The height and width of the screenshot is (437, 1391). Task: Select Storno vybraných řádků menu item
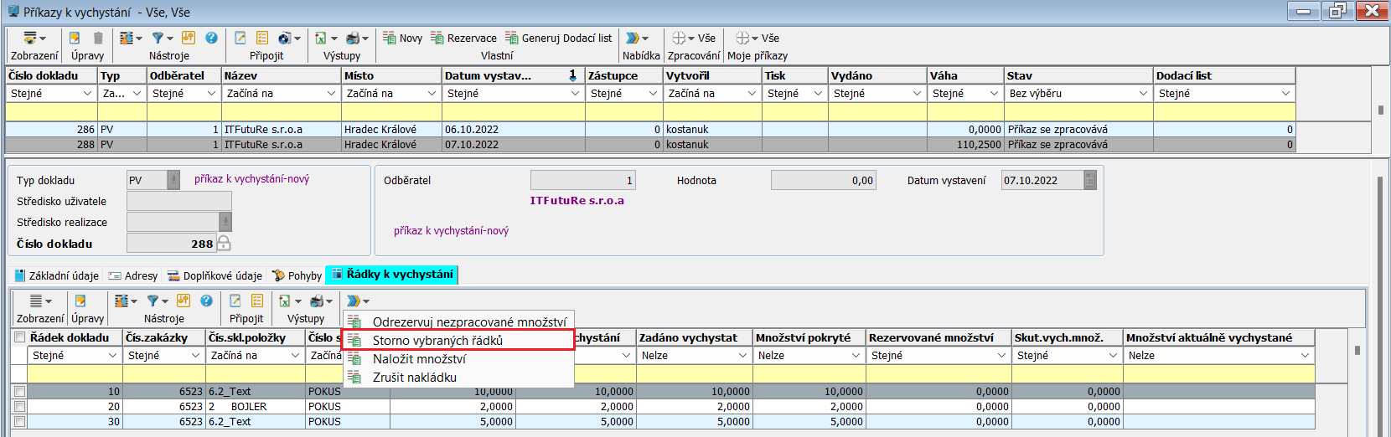click(x=437, y=340)
